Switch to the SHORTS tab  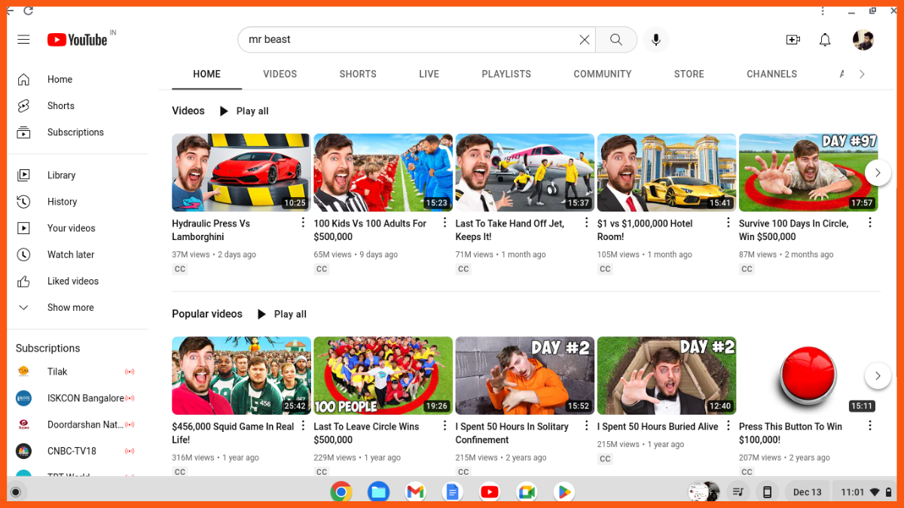click(x=358, y=74)
